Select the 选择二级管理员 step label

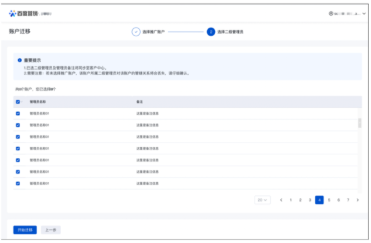click(x=230, y=32)
